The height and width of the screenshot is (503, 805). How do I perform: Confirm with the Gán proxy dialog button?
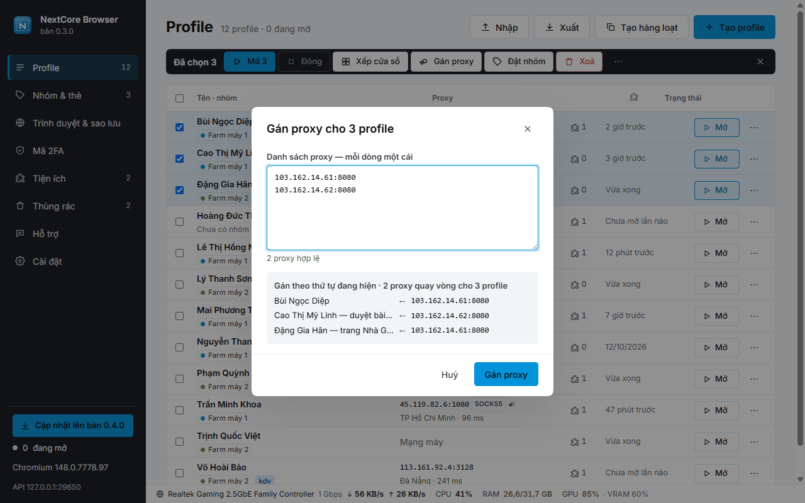click(x=506, y=374)
